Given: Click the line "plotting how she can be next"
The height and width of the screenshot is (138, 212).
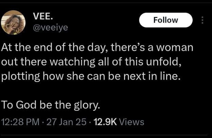Looking at the screenshot, I should coord(78,76).
